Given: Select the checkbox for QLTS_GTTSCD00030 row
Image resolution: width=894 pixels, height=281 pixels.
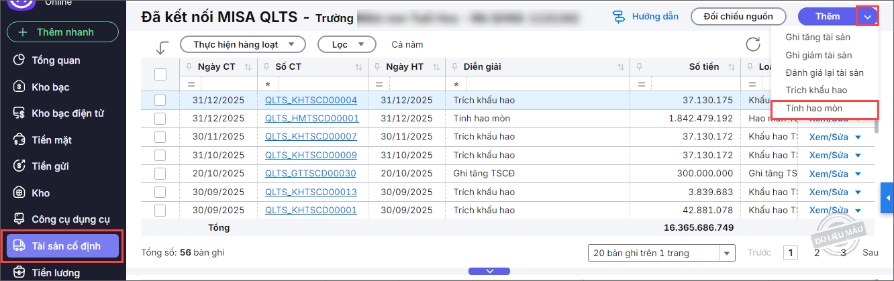Looking at the screenshot, I should [x=160, y=174].
